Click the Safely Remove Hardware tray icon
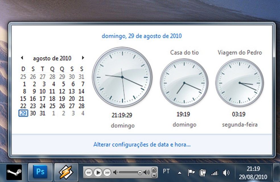This screenshot has width=280, height=182. [203, 172]
